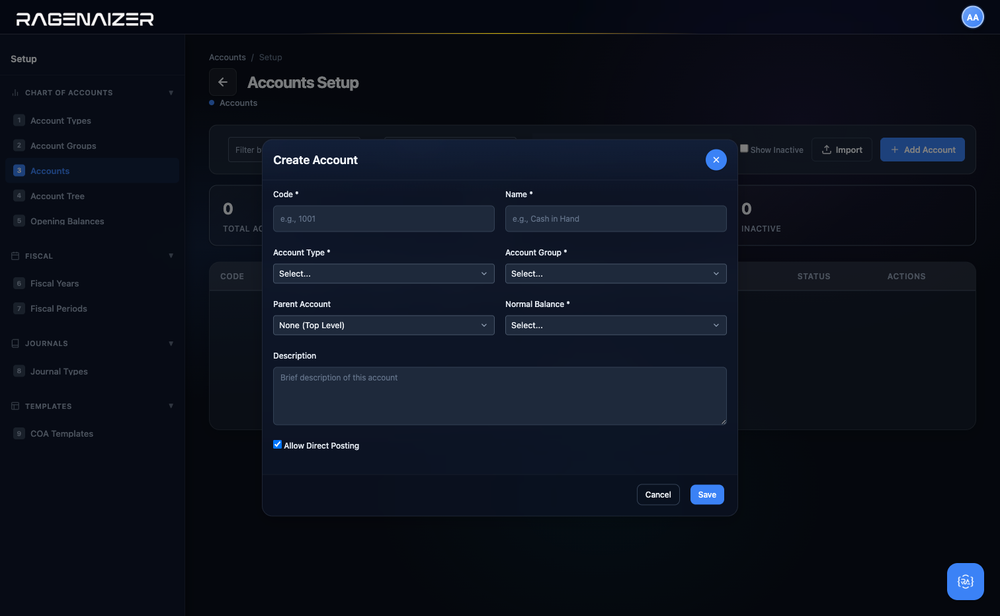Select Accounts in the sidebar
Viewport: 1000px width, 616px height.
[x=92, y=171]
